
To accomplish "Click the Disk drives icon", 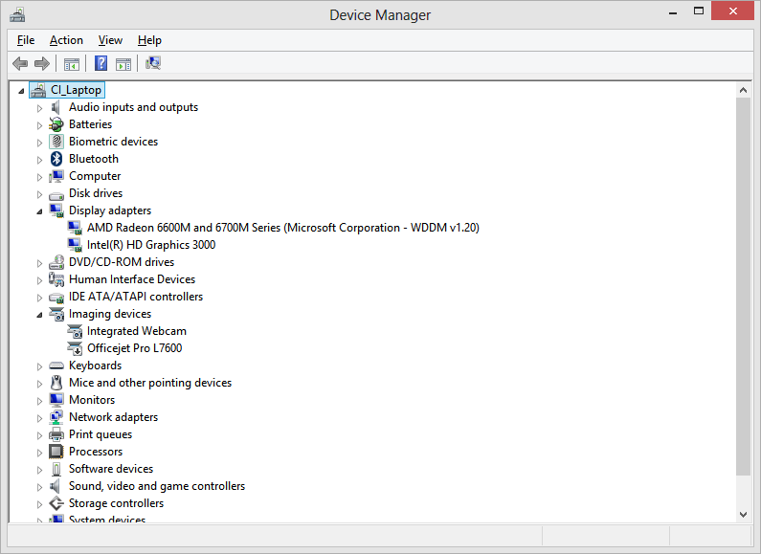I will [56, 196].
